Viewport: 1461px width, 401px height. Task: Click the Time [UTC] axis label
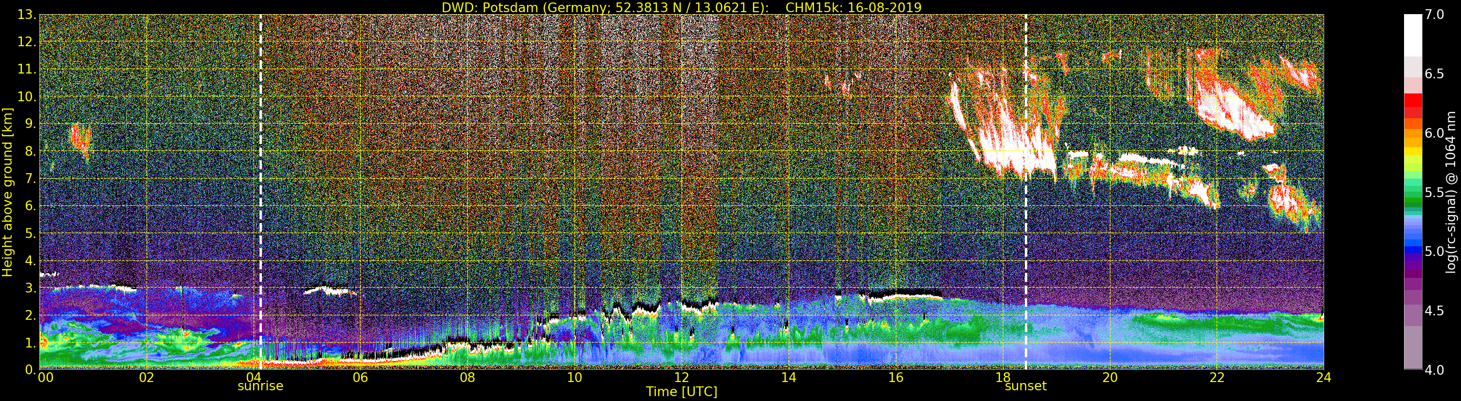click(681, 392)
